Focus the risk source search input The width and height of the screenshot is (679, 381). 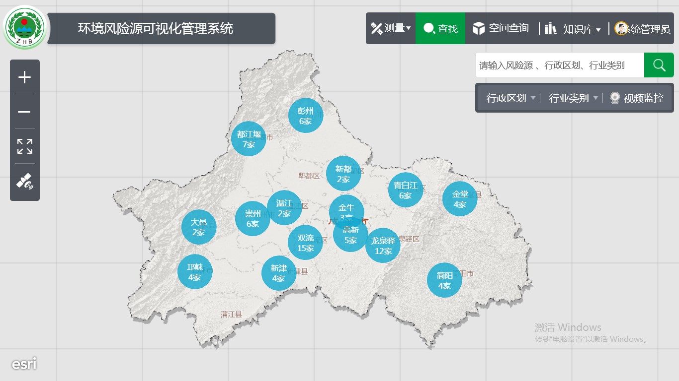[x=560, y=65]
